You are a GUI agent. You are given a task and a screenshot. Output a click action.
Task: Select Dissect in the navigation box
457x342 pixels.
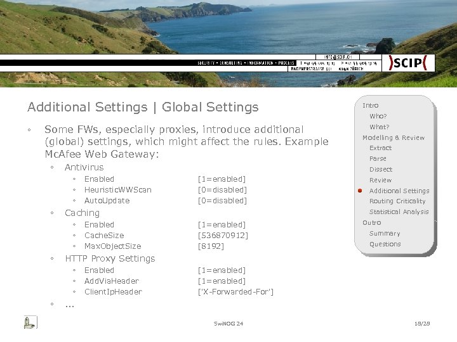[x=381, y=169]
